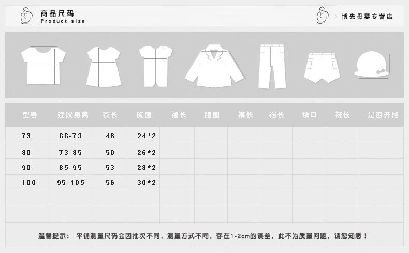Select the 裤长 column header
The width and height of the screenshot is (409, 253).
pyautogui.click(x=245, y=115)
